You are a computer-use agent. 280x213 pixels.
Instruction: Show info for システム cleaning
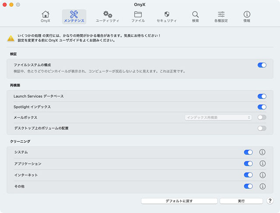pos(262,152)
